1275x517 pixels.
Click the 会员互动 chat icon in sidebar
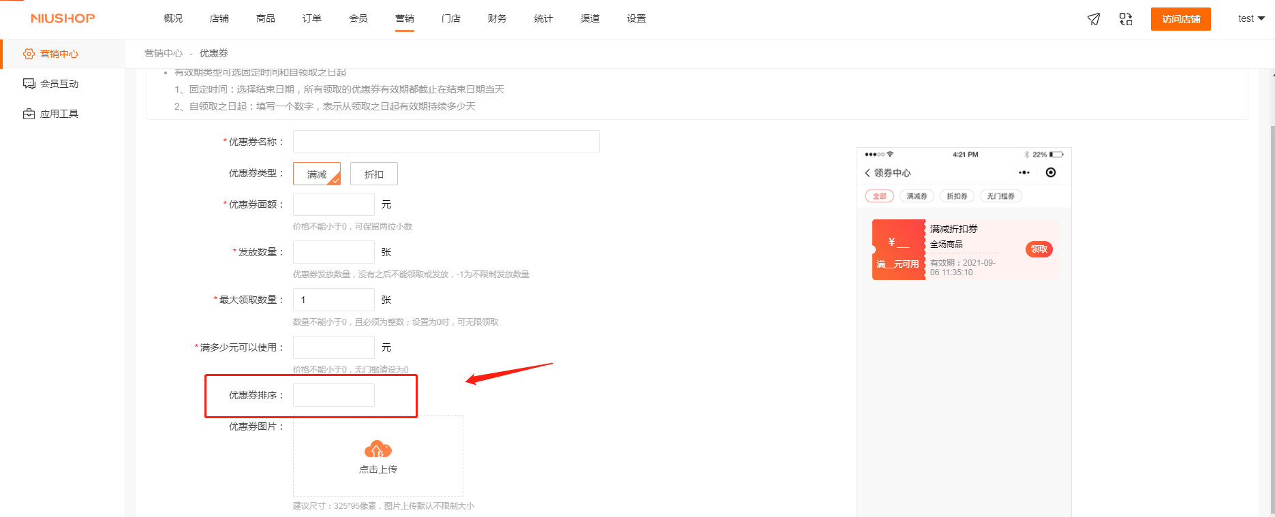(29, 84)
